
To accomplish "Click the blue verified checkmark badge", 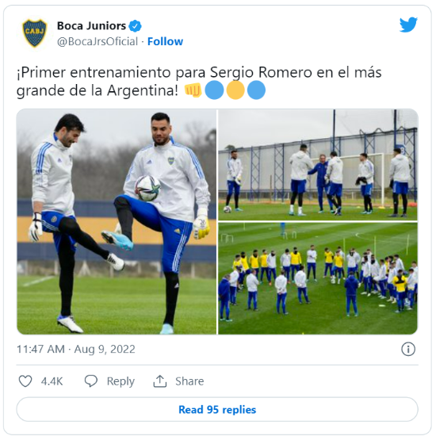I will (135, 26).
